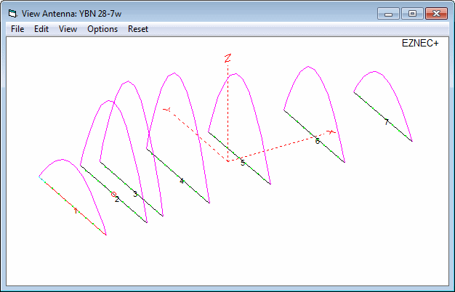Select wire number 6 label
The height and width of the screenshot is (292, 455).
pos(317,141)
